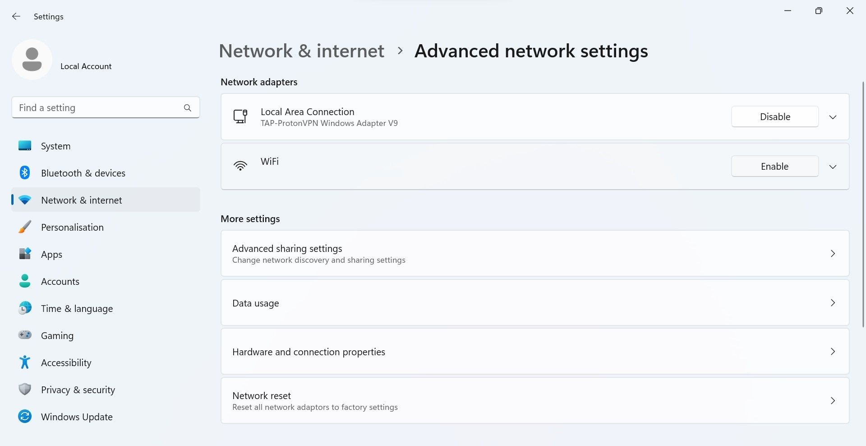Expand the Local Area Connection details chevron
The height and width of the screenshot is (446, 866).
[x=833, y=117]
